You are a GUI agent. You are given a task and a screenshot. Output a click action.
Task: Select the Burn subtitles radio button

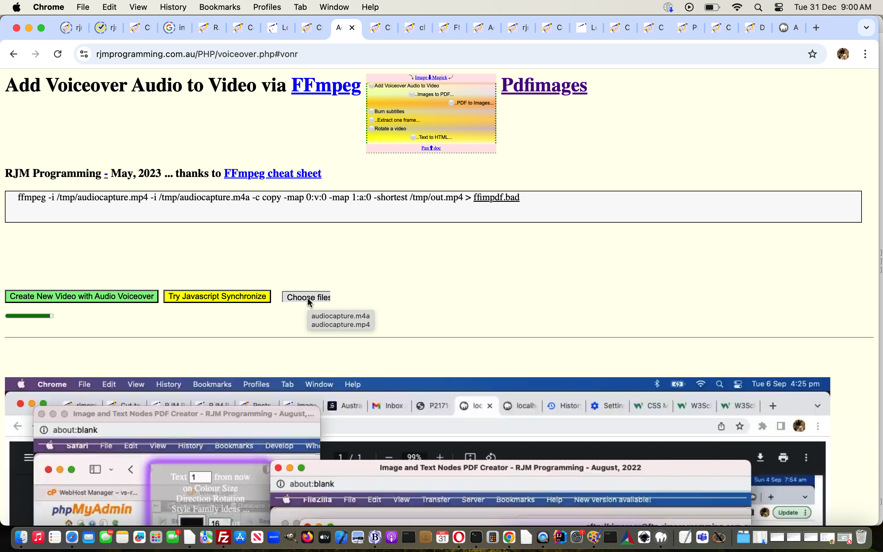371,111
